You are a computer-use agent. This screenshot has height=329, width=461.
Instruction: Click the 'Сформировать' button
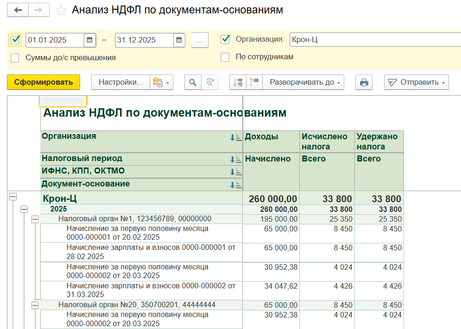(44, 82)
